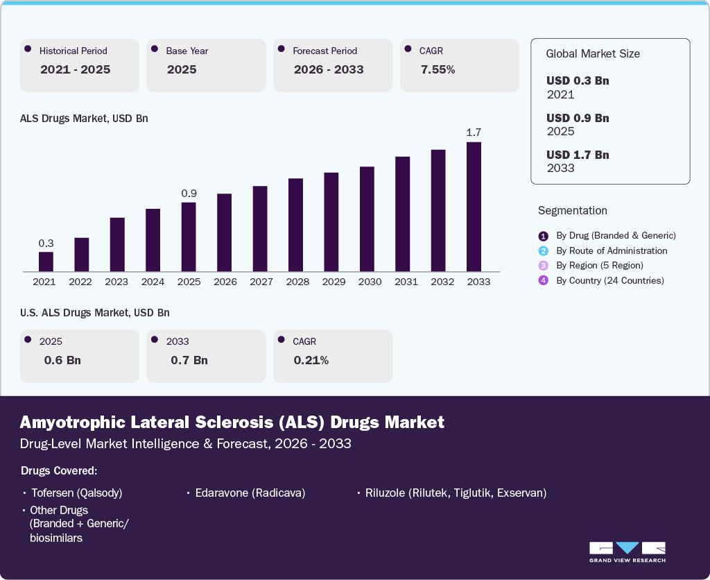The width and height of the screenshot is (710, 580).
Task: Click the 2030 bar in chart
Action: tap(367, 219)
